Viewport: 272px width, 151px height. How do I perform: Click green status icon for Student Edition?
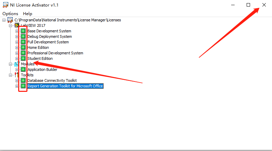[23, 58]
